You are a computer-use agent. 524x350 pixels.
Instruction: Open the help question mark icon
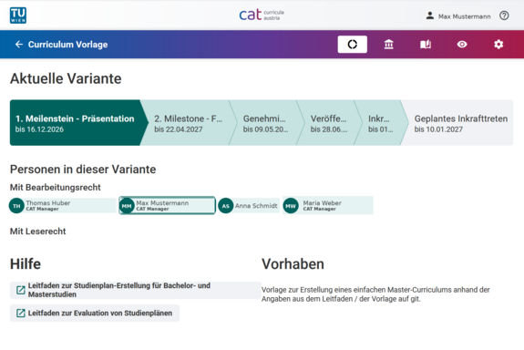(504, 15)
